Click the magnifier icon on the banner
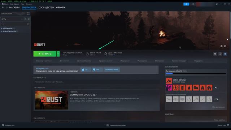The width and height of the screenshot is (231, 130). coord(180,48)
